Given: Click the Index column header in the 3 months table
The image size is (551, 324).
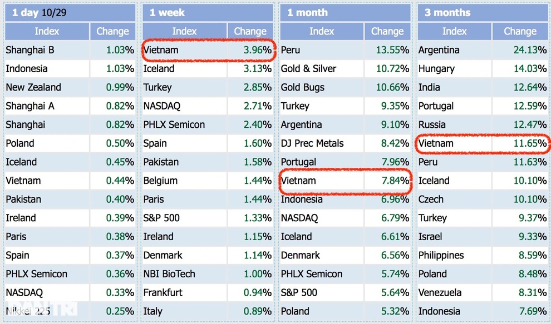Looking at the screenshot, I should coord(454,31).
